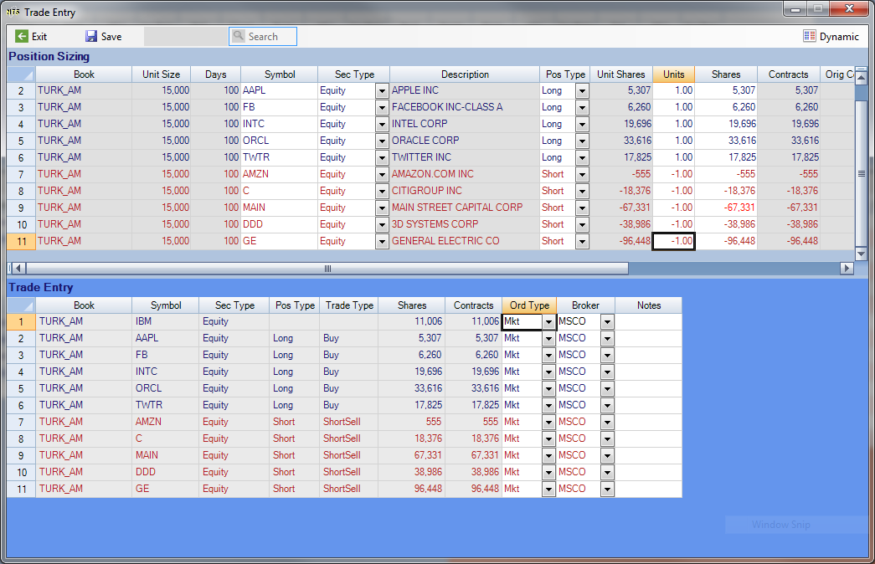Click the Mkt Ord Type field in IBM row
Screen dimensions: 875x564
tap(522, 321)
